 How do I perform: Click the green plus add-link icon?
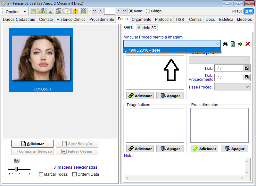(240, 44)
